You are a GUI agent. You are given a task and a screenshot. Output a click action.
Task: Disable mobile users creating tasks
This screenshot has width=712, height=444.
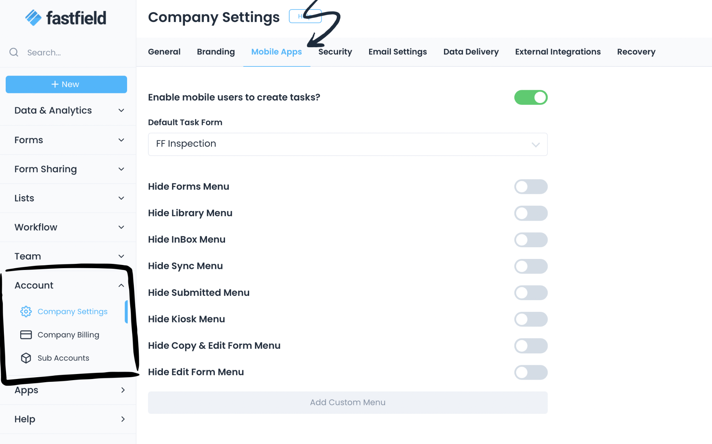coord(531,97)
